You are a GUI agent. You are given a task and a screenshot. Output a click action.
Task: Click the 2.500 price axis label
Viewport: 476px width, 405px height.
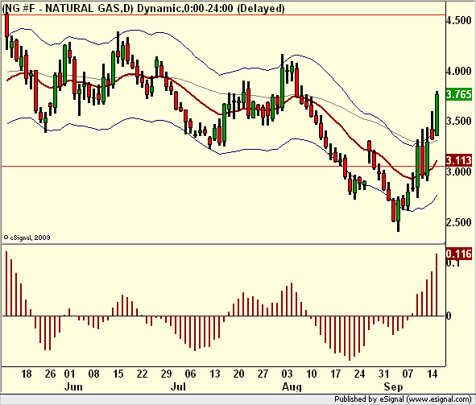point(459,222)
